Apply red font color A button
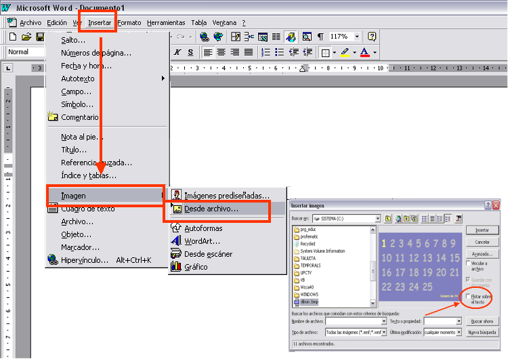508x359 pixels. click(365, 52)
